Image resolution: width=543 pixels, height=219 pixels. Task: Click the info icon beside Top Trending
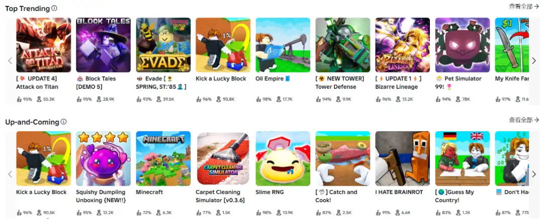click(x=54, y=9)
